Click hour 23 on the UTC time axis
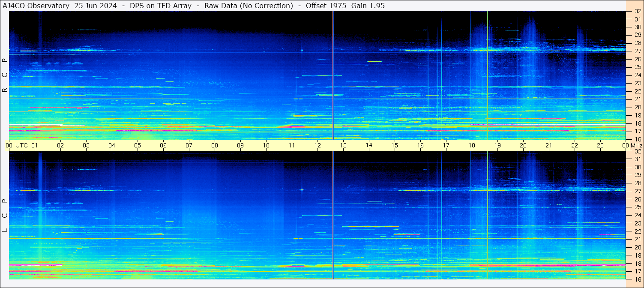 tap(600, 145)
